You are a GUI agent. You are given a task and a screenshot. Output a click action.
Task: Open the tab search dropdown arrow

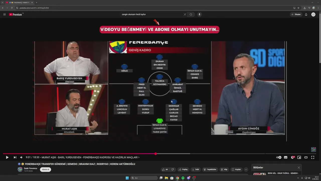tap(2, 3)
